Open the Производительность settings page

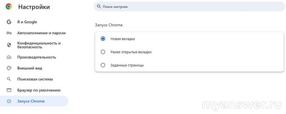36,57
